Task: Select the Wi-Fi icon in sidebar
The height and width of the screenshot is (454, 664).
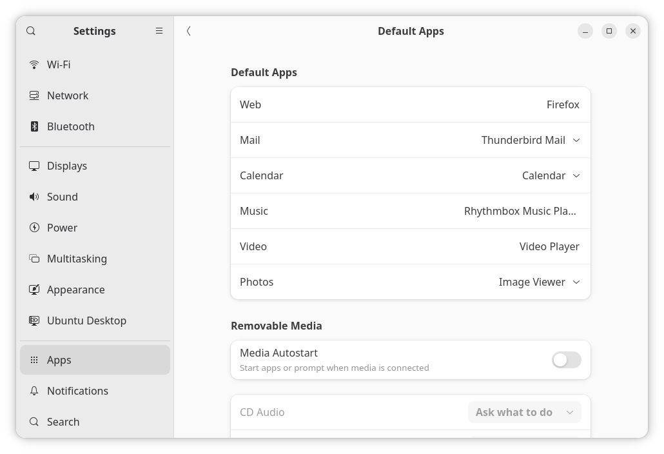Action: (34, 64)
